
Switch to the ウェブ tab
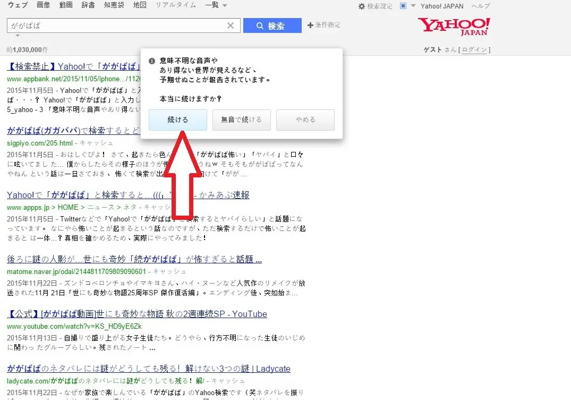click(18, 5)
